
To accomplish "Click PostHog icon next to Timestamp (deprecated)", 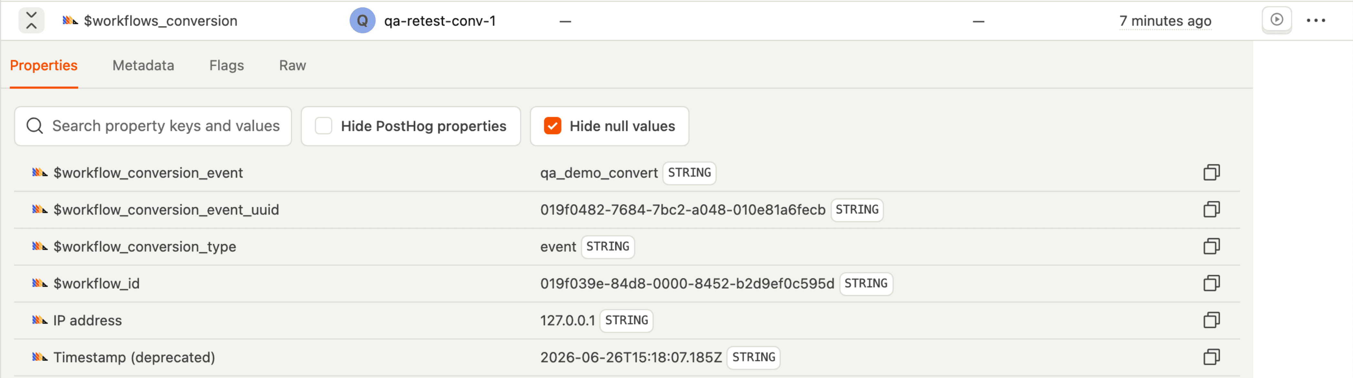I will point(40,357).
